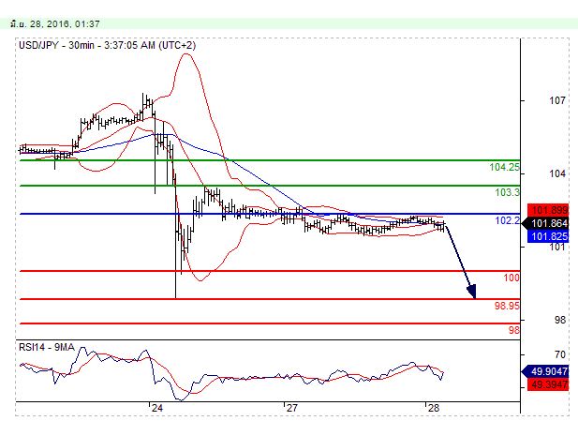Click the 'RSI14 - 9MA' indicator label
The image size is (578, 436).
(x=47, y=347)
